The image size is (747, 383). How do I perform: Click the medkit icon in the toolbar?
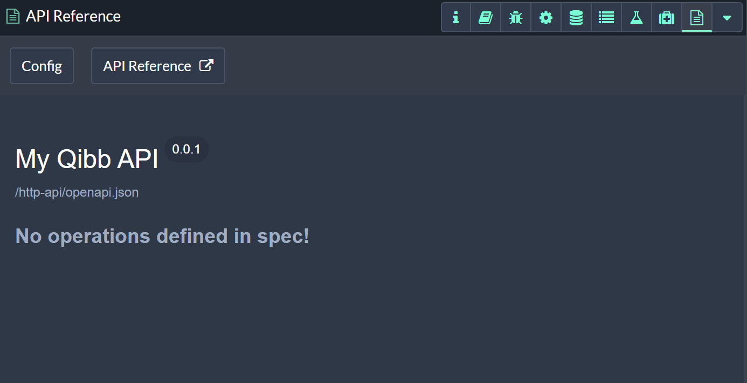[x=667, y=18]
